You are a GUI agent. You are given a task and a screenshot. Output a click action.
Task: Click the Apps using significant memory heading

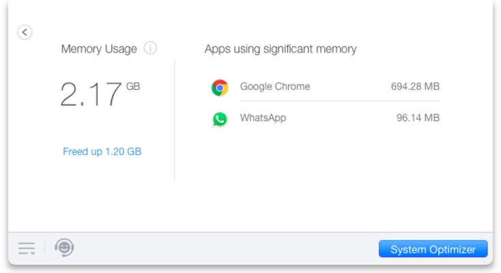pos(281,49)
